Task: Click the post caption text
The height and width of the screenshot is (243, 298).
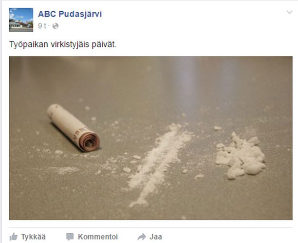Action: click(x=63, y=44)
